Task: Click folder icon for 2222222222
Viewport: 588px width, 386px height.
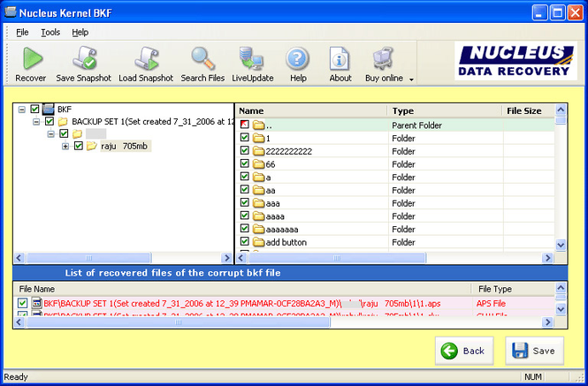Action: point(258,151)
